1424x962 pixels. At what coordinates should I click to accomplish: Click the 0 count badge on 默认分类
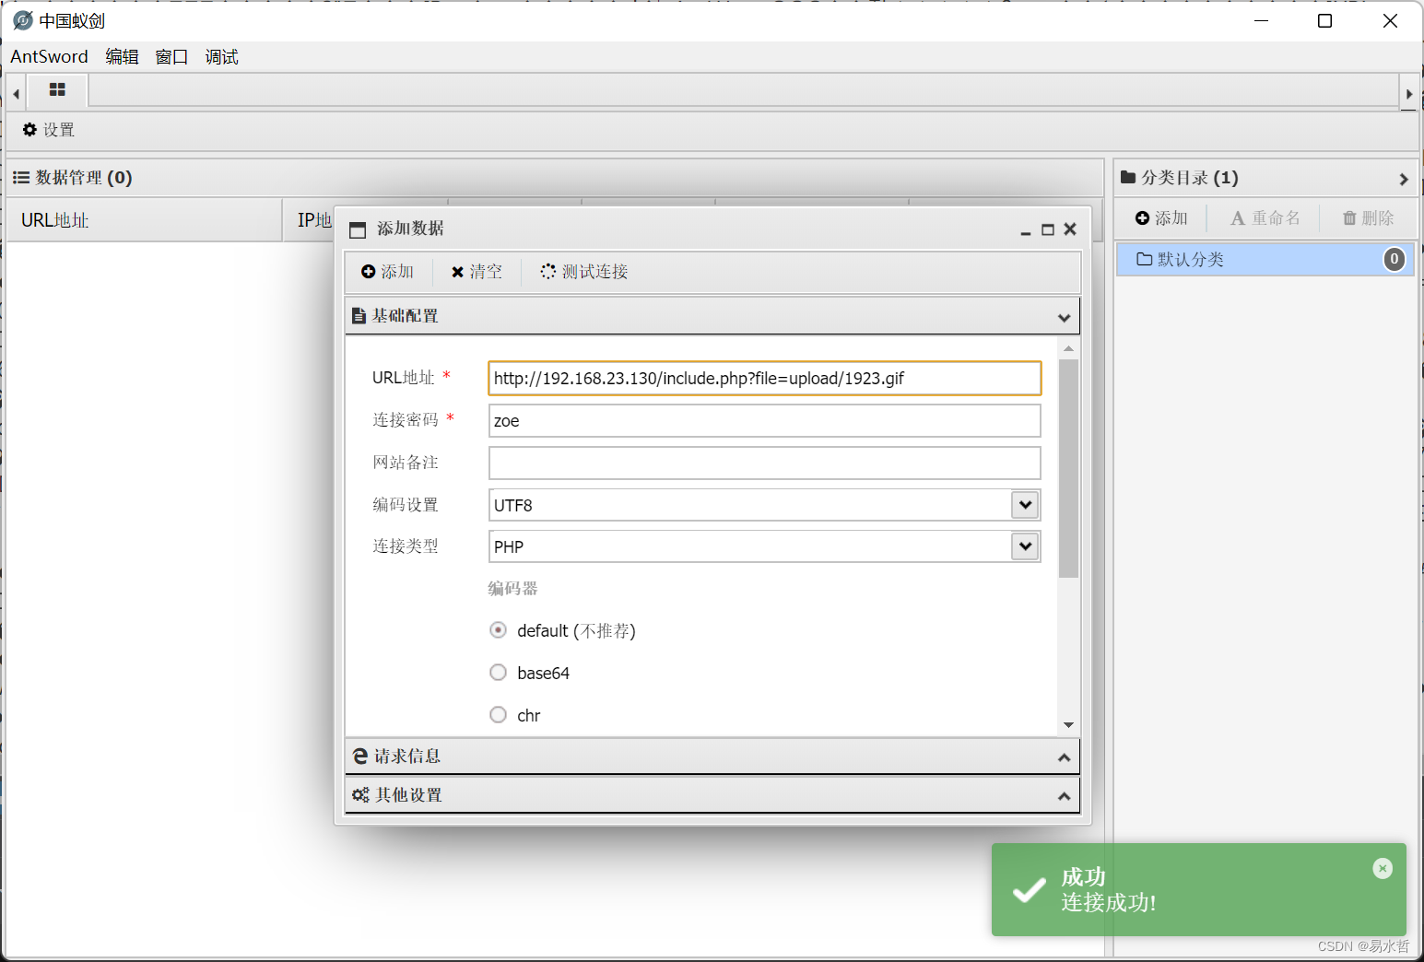click(x=1395, y=260)
